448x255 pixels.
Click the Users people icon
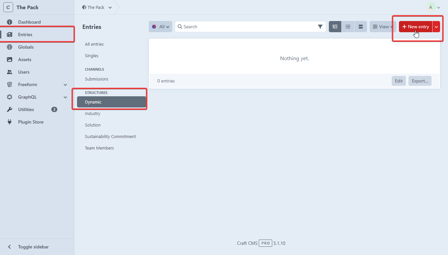(10, 72)
